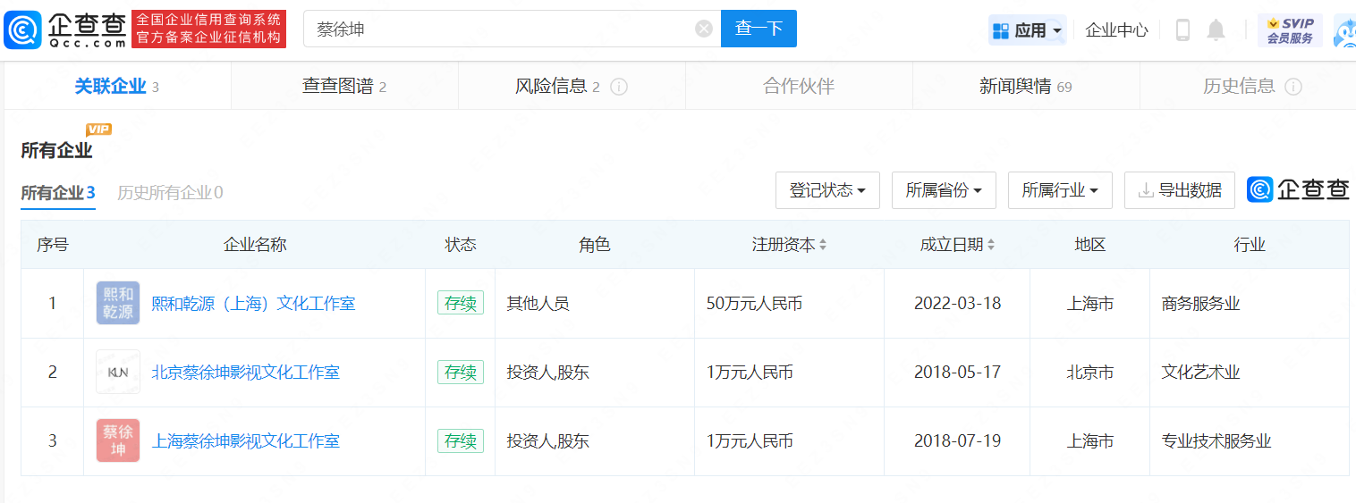Open 上海蔡徐坤影视文化工作室 company link

pos(246,441)
